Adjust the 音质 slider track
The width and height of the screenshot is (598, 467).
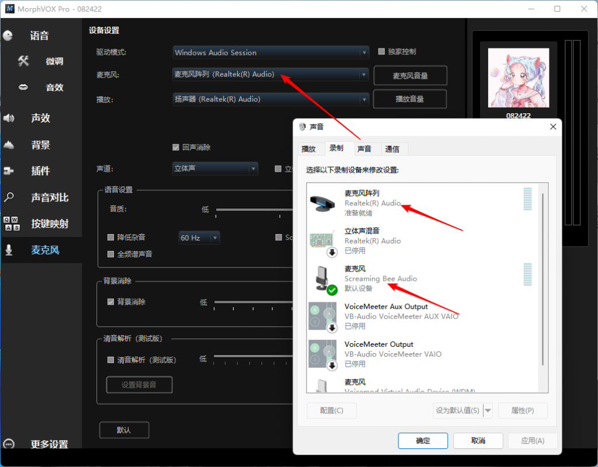click(x=254, y=210)
